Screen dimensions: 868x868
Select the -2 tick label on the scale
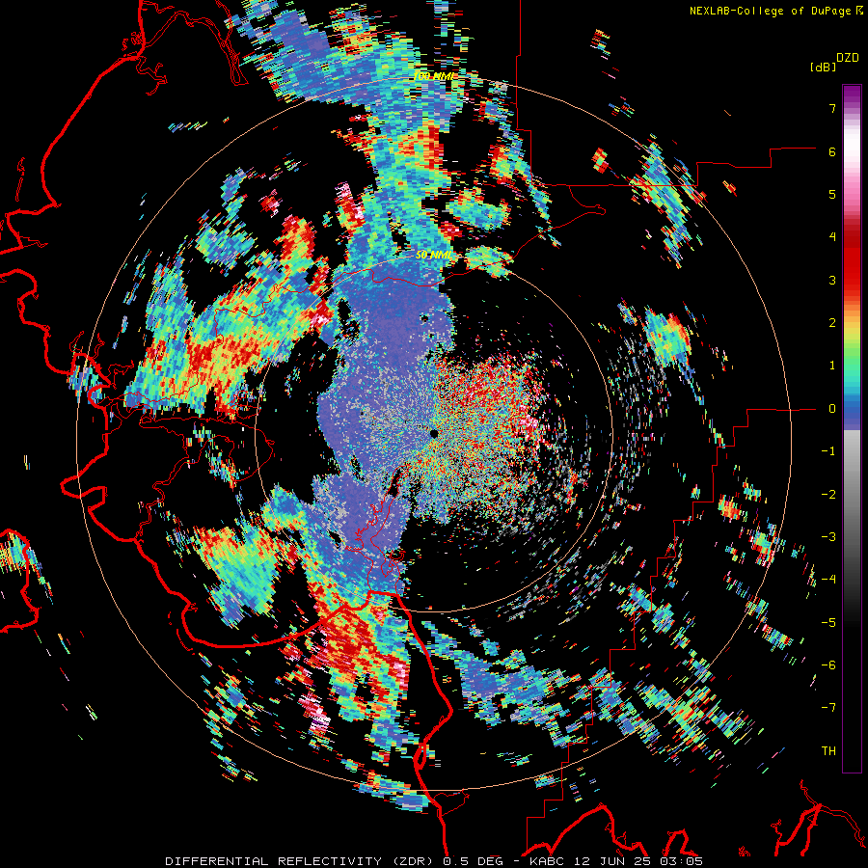pos(828,495)
